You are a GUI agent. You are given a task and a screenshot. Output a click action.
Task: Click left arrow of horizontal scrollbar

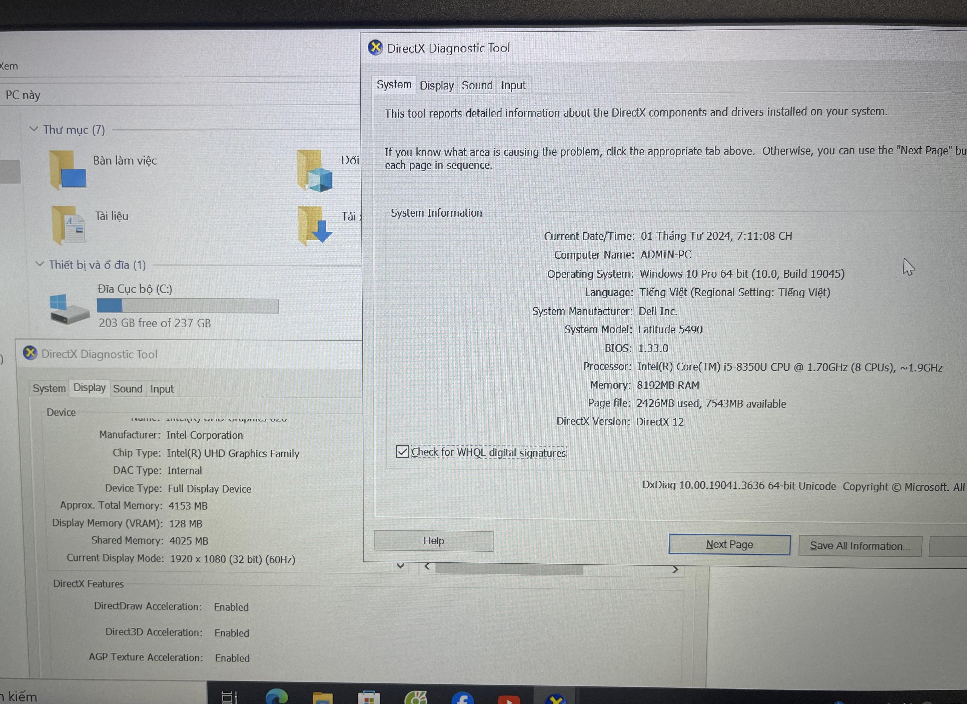(x=427, y=566)
